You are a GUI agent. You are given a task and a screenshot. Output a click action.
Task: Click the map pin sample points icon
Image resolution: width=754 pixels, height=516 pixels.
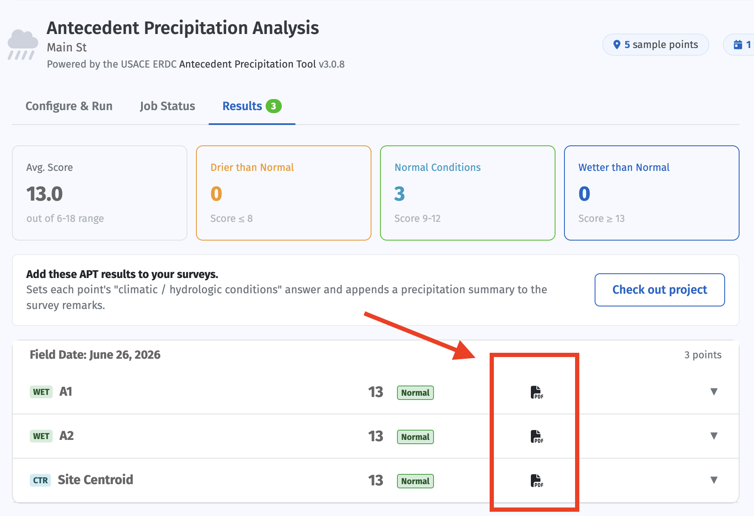617,45
